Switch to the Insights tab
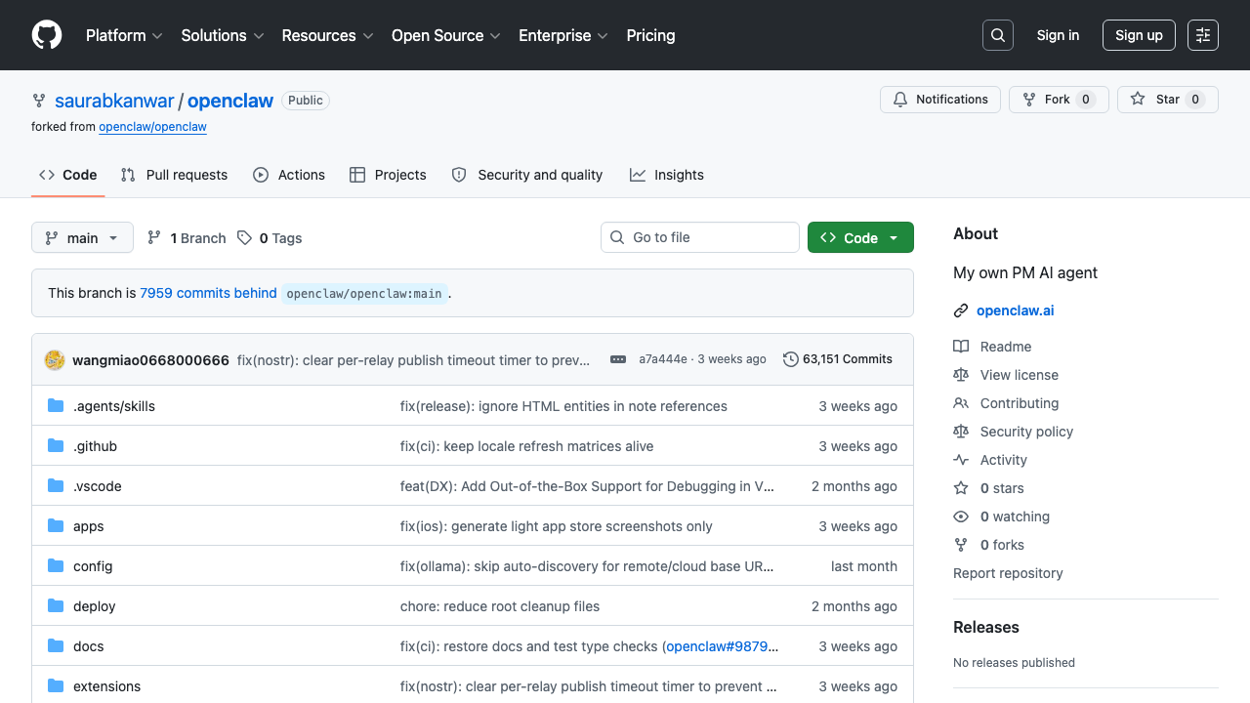1250x703 pixels. pyautogui.click(x=667, y=175)
